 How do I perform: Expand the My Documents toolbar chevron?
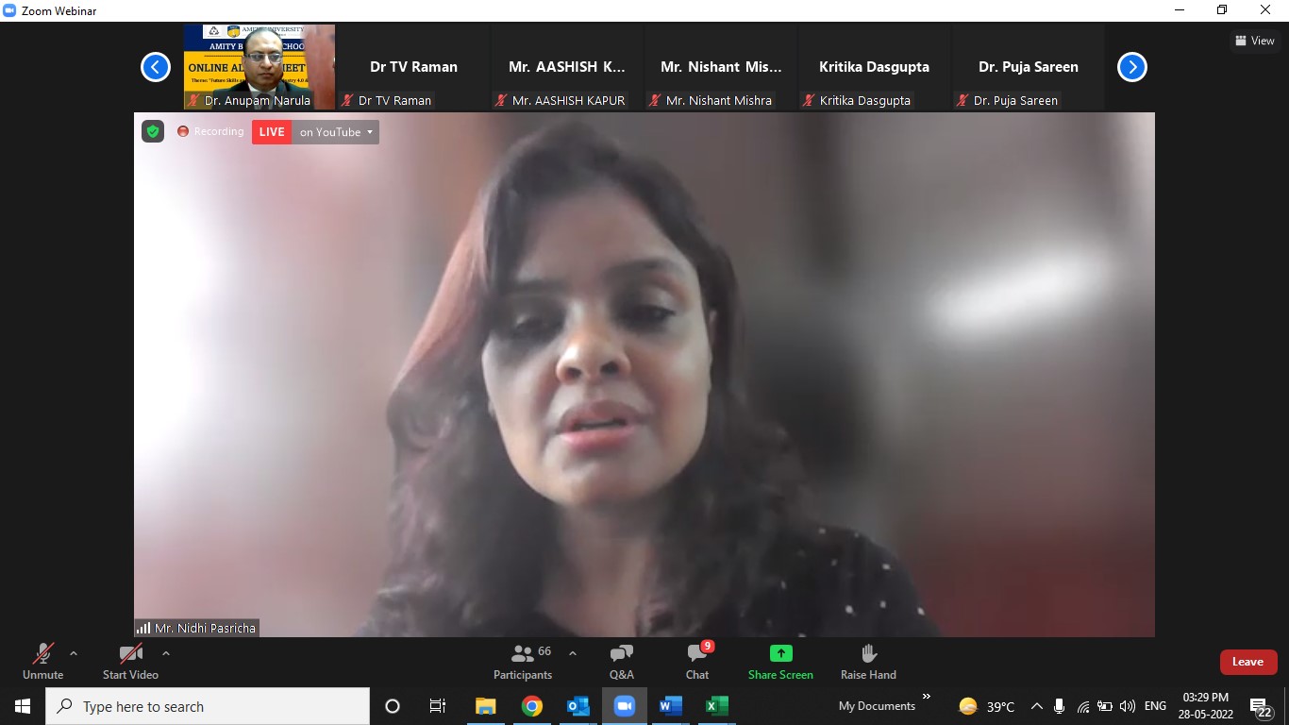pyautogui.click(x=927, y=697)
